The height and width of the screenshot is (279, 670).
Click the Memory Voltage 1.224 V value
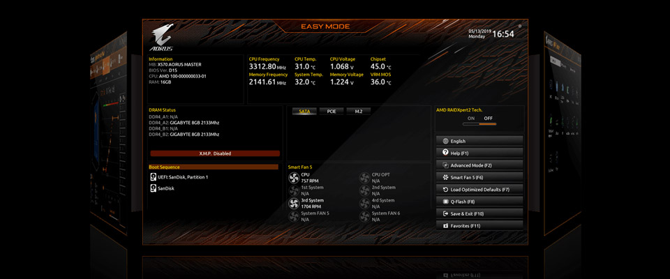click(342, 82)
